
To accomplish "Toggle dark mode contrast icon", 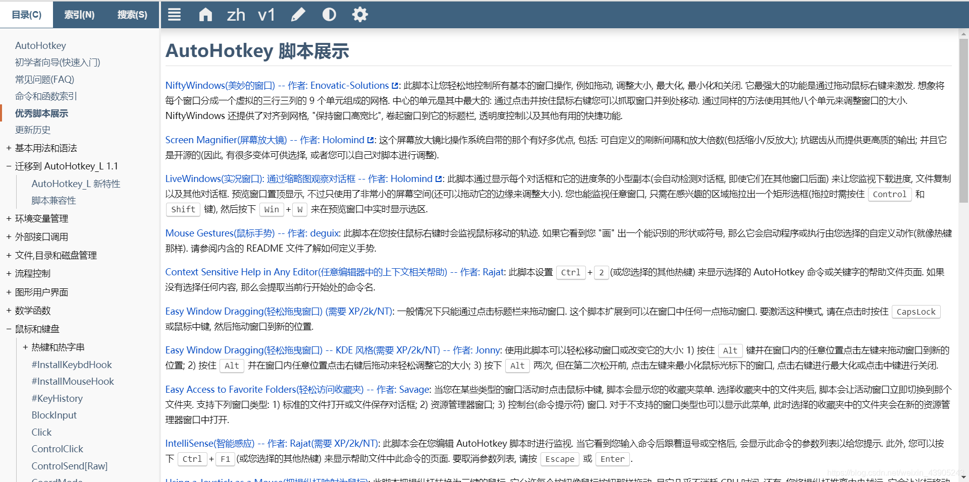I will [329, 15].
